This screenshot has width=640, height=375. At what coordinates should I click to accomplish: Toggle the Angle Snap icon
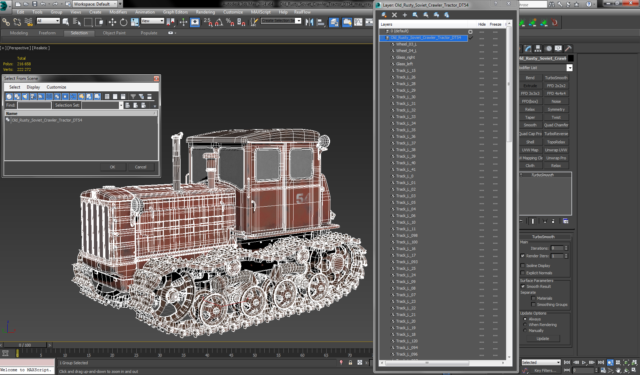[x=219, y=22]
